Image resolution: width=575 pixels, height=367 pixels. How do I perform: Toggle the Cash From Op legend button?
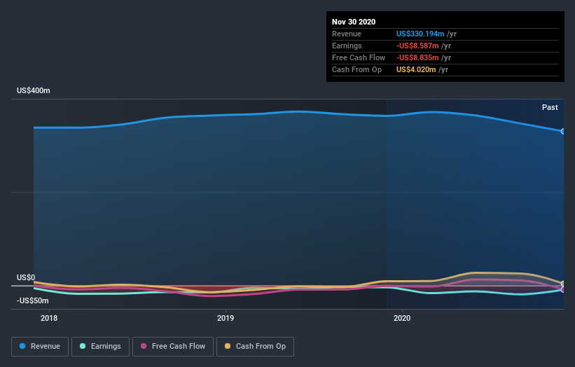(x=255, y=347)
